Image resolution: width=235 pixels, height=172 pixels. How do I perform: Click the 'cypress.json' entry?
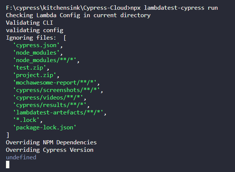coord(36,45)
